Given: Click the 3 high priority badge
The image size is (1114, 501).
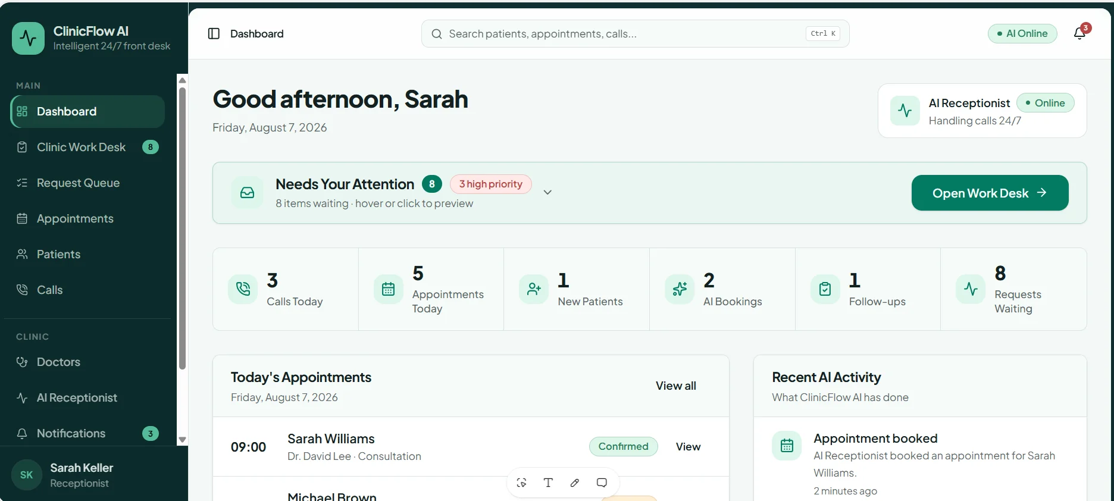Looking at the screenshot, I should (490, 184).
